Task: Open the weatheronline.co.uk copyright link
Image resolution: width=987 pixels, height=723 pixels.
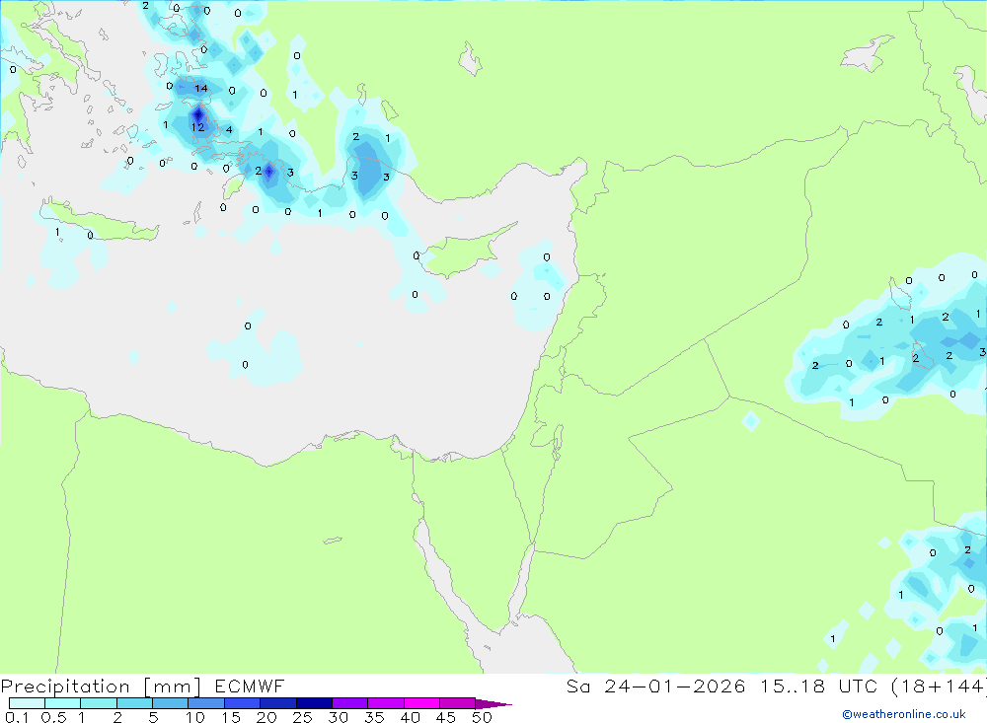Action: point(904,714)
